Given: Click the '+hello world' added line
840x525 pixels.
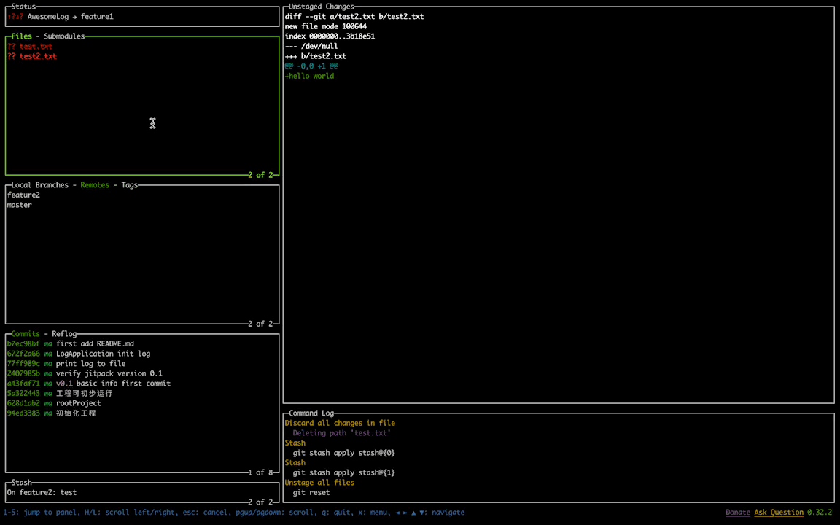Looking at the screenshot, I should point(310,76).
